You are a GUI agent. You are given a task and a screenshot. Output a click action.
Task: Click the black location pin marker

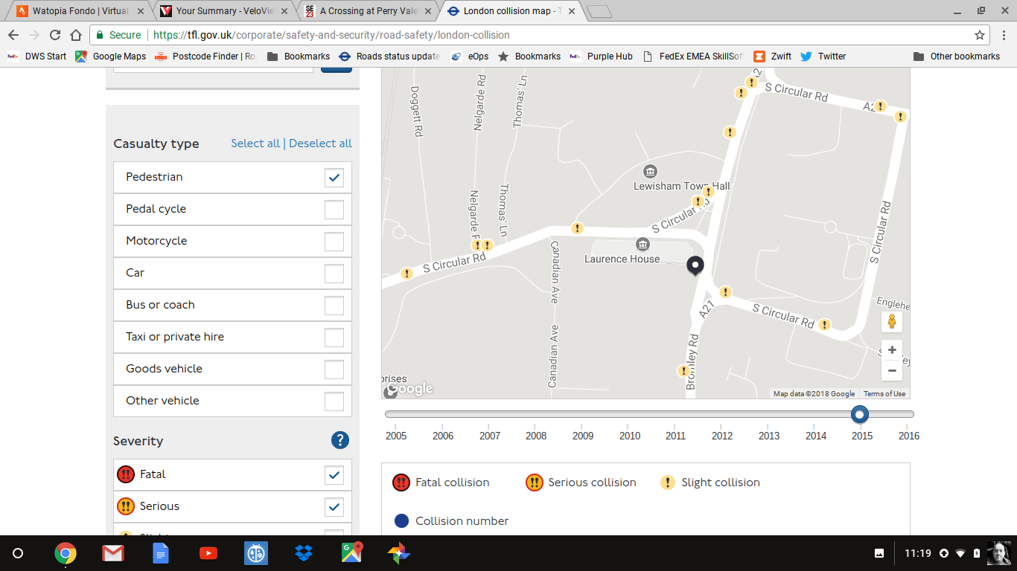click(695, 265)
